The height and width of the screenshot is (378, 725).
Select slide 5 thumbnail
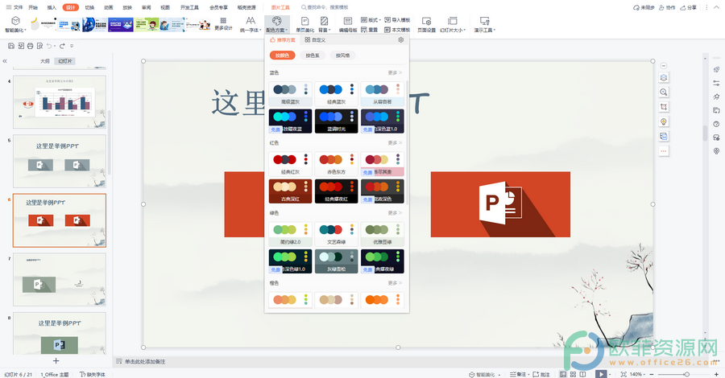[60, 161]
